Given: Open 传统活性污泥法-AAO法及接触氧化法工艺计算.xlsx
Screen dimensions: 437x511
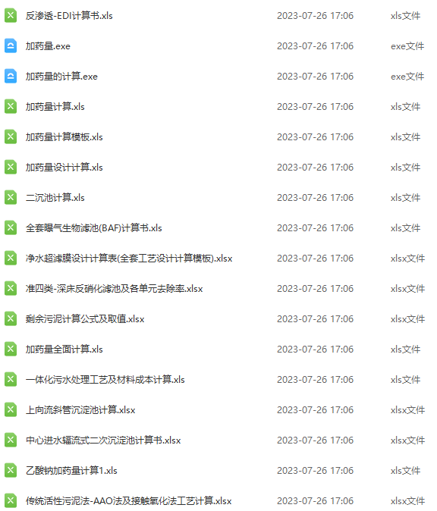Looking at the screenshot, I should click(x=129, y=500).
